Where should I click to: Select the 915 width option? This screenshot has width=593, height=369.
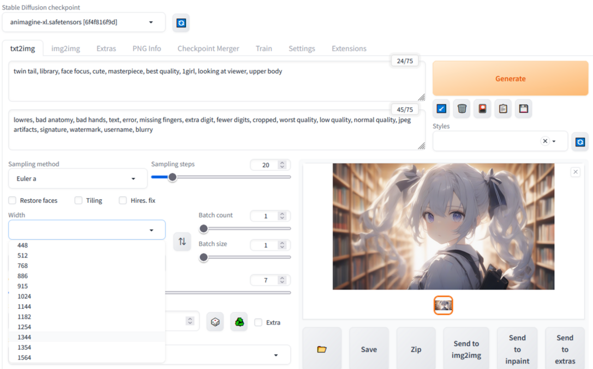(87, 286)
